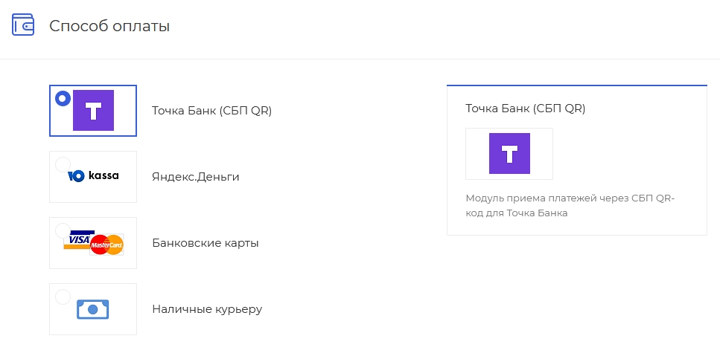Viewport: 720px width, 356px height.
Task: Select the Банковские карты radio button
Action: [63, 230]
